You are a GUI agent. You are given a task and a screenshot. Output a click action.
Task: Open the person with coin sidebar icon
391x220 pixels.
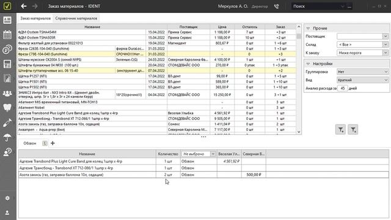point(7,152)
